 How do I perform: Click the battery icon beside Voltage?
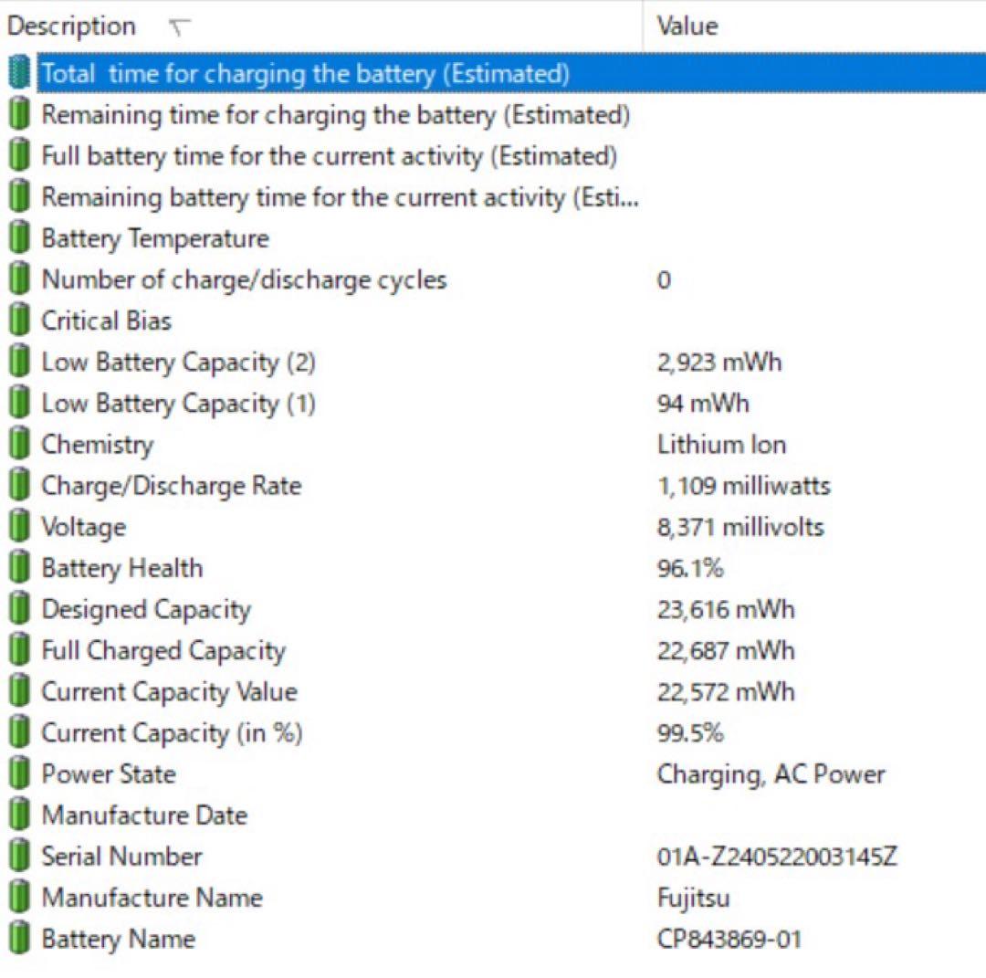click(20, 526)
